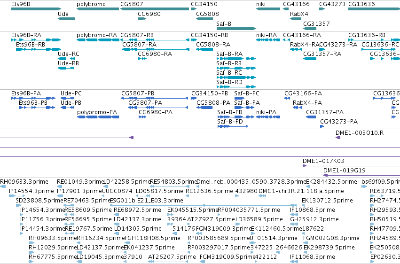Click protein Saf-B-PD
This screenshot has width=400, height=264.
click(x=233, y=126)
